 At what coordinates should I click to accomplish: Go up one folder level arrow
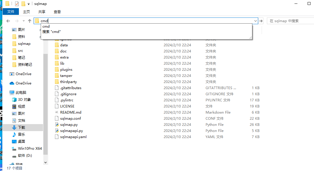point(30,21)
